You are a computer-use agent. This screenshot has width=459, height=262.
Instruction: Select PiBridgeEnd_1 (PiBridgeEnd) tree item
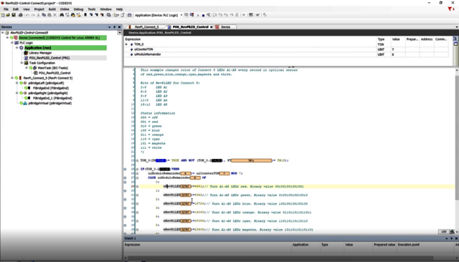pos(52,98)
